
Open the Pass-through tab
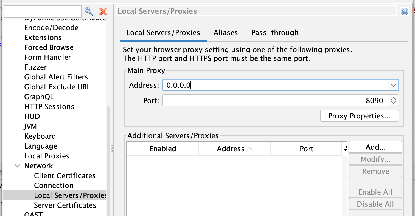(x=275, y=33)
